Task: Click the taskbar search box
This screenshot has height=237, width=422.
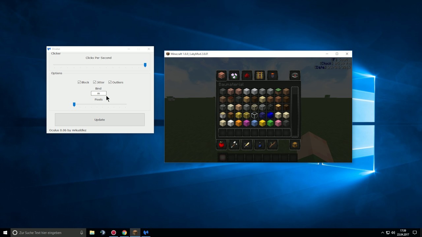Action: (x=48, y=232)
